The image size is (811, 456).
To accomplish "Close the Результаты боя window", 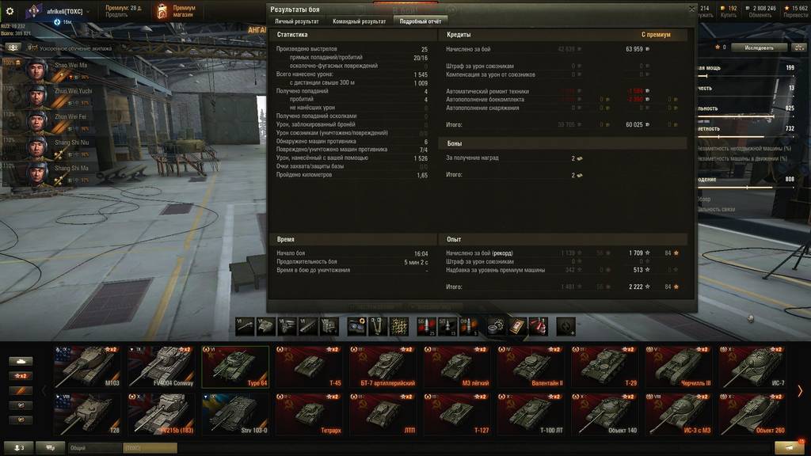I will (x=691, y=9).
